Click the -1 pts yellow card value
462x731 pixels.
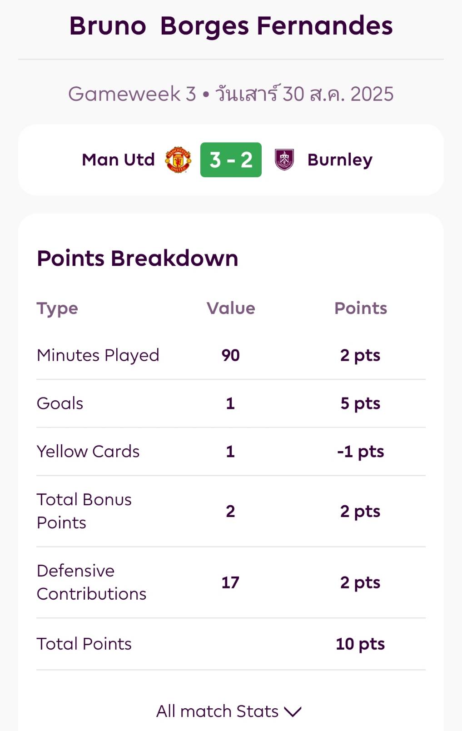[x=361, y=452]
